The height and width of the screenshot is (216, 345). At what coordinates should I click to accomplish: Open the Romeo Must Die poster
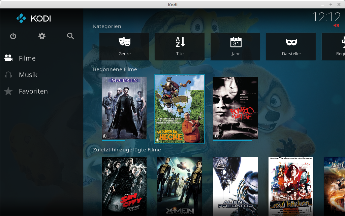tap(235, 108)
